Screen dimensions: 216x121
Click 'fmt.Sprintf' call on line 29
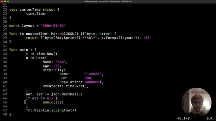[67, 38]
